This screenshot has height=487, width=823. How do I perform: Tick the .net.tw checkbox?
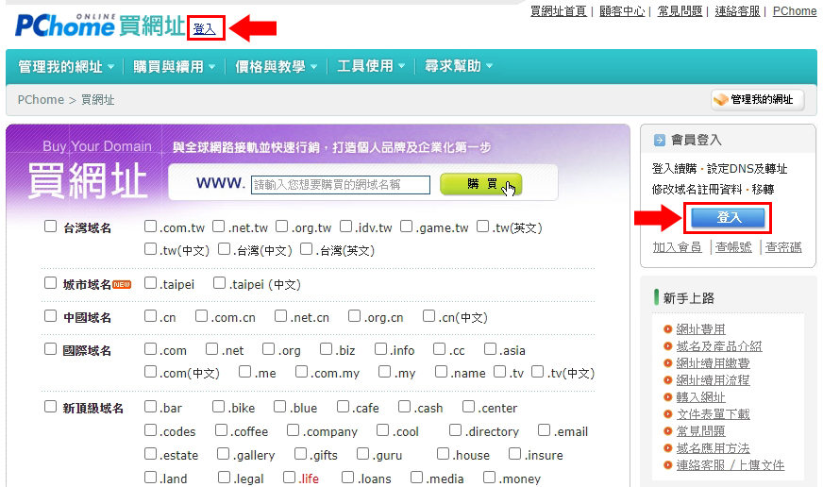[219, 227]
